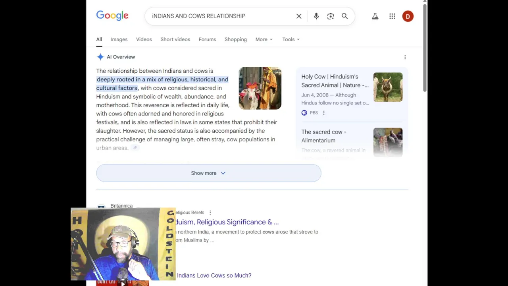Start voice search with the microphone icon
Screen dimensions: 508x286
click(x=316, y=16)
